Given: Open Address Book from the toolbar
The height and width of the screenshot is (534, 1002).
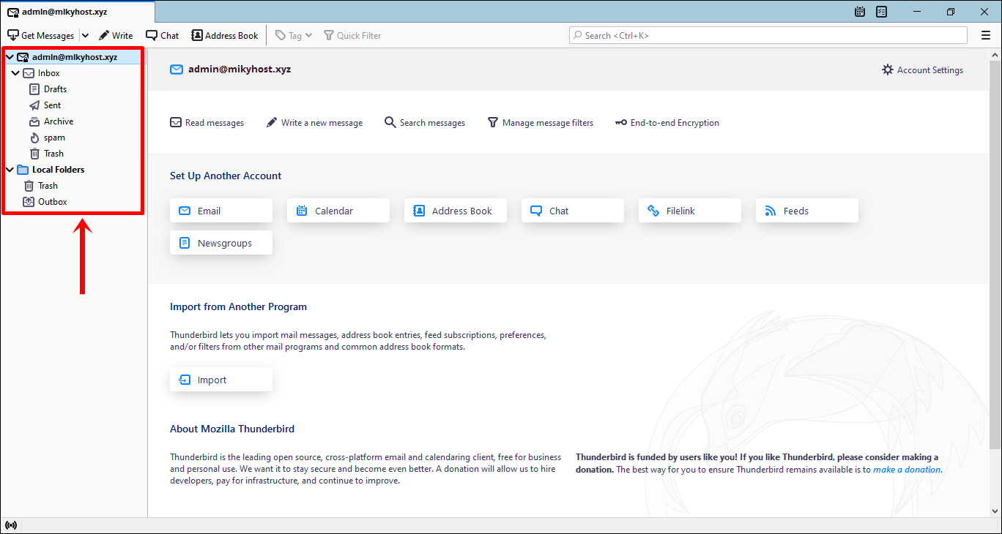Looking at the screenshot, I should pyautogui.click(x=225, y=35).
